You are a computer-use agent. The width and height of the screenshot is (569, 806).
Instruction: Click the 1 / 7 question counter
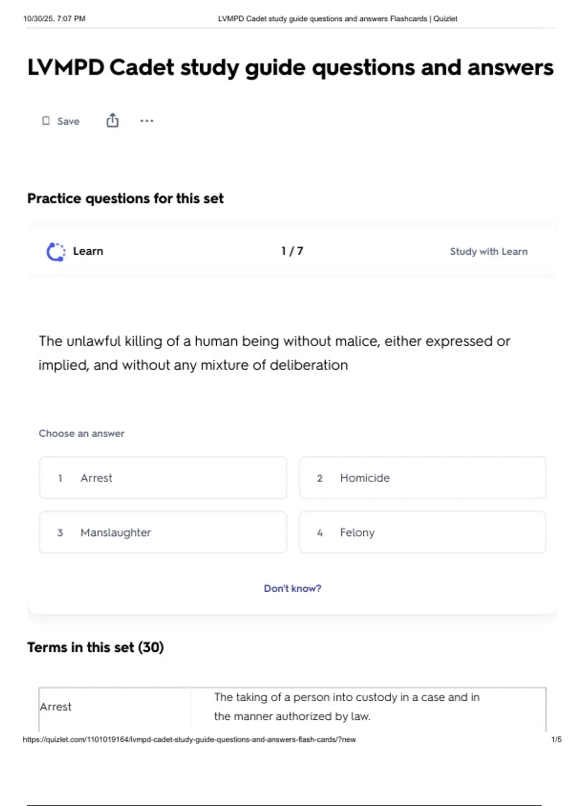[292, 251]
